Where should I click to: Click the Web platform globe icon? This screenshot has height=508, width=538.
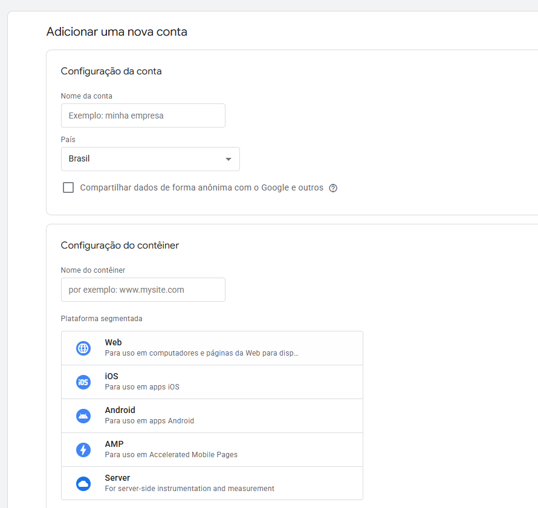tap(83, 348)
